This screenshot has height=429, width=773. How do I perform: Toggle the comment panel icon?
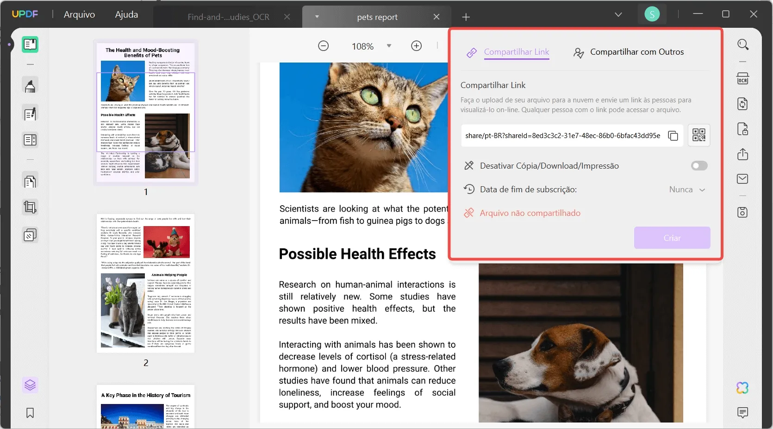(742, 412)
